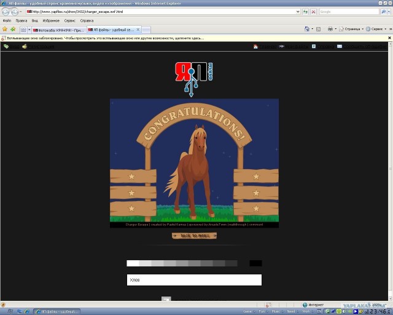Expand the Print dropdown arrow
This screenshot has width=393, height=315.
(336, 29)
